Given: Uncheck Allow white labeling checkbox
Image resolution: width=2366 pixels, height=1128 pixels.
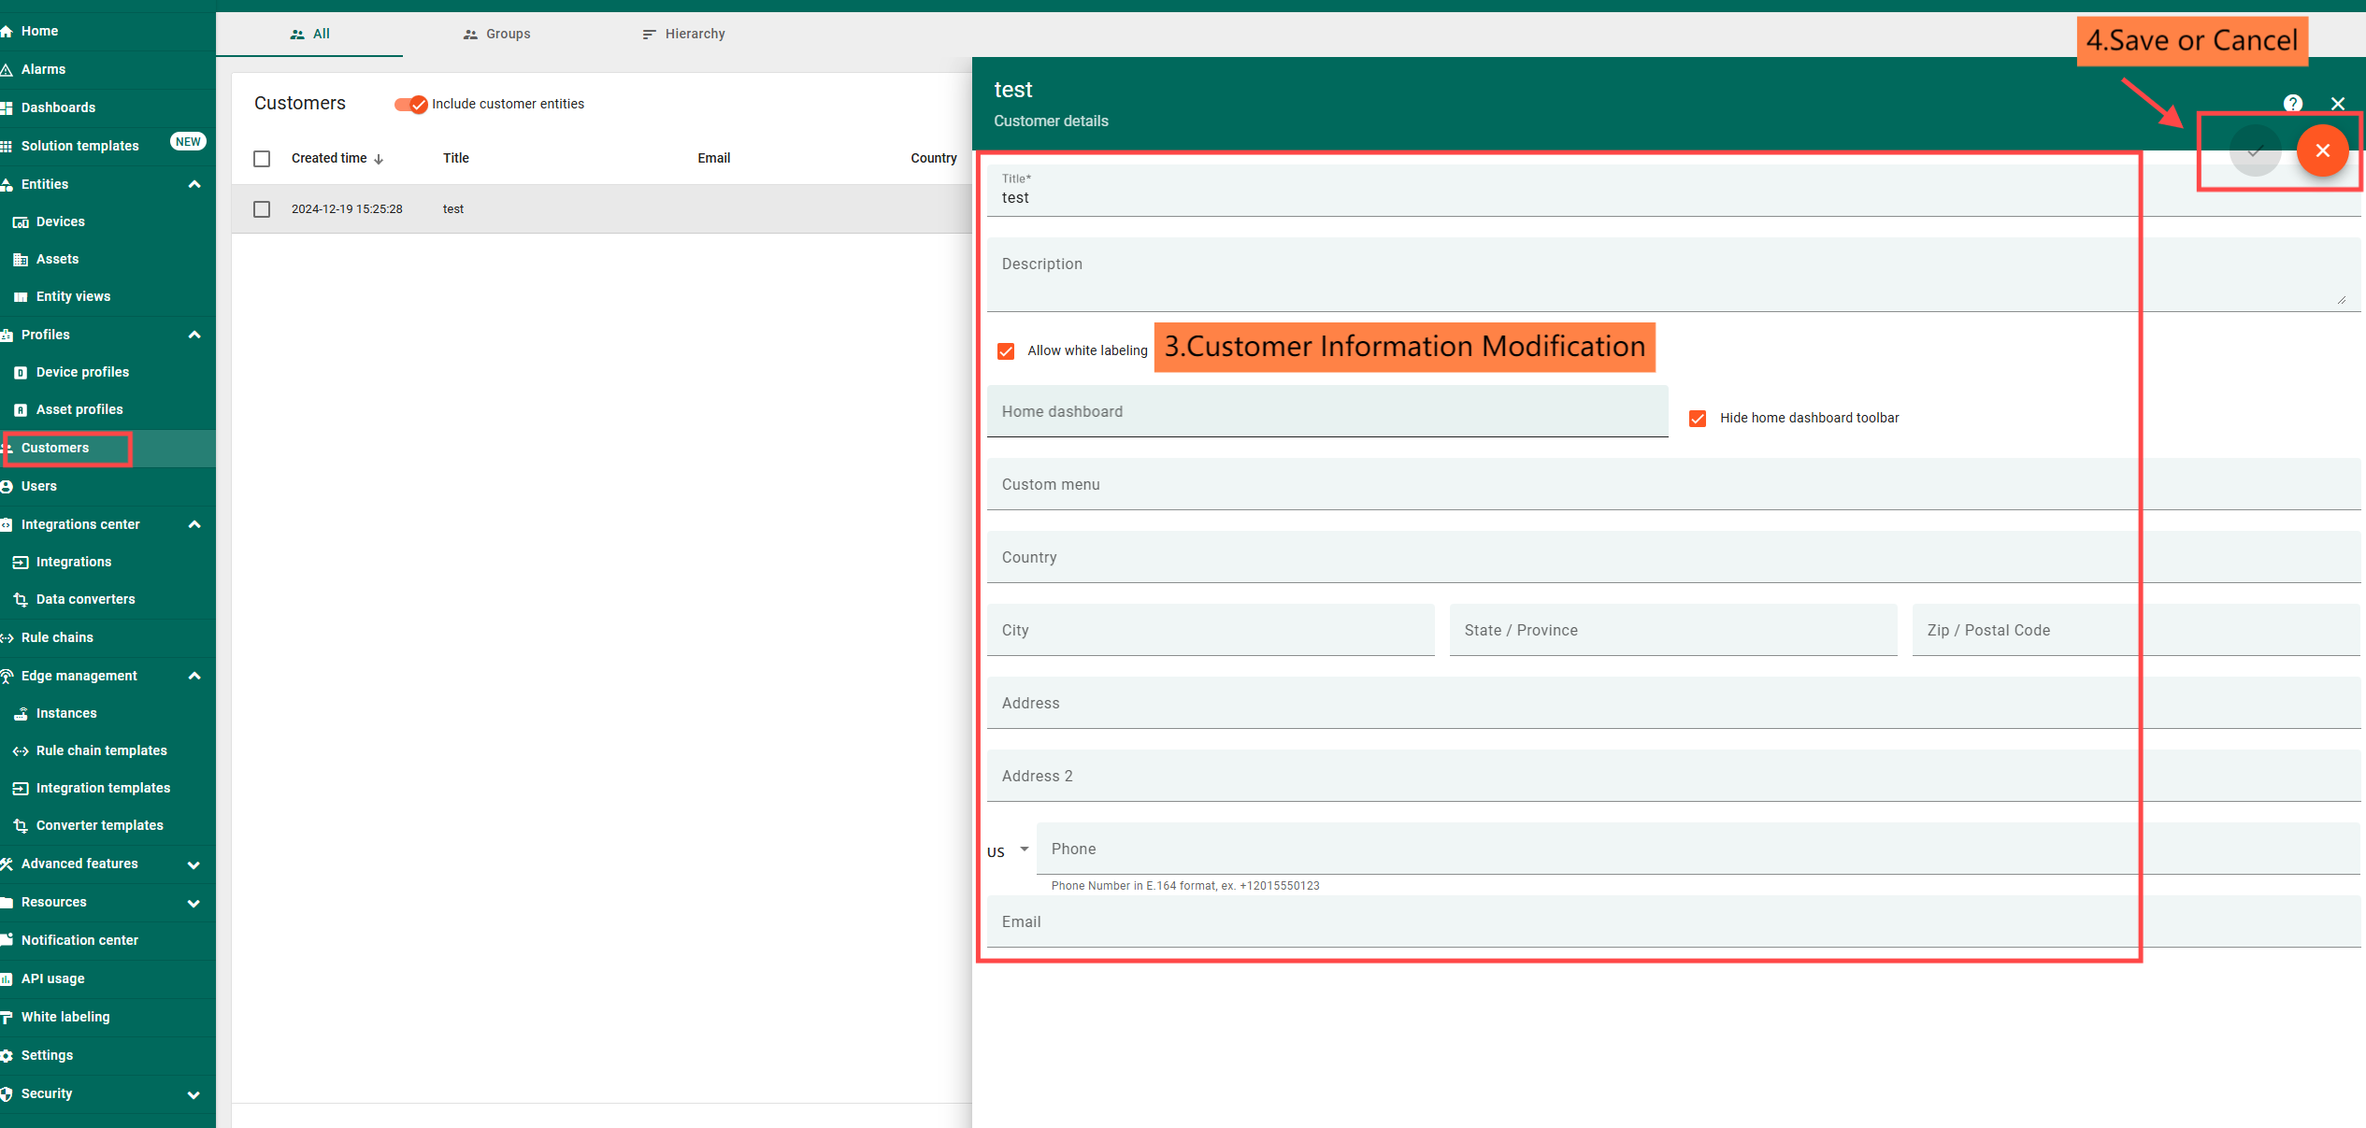Looking at the screenshot, I should [1006, 351].
